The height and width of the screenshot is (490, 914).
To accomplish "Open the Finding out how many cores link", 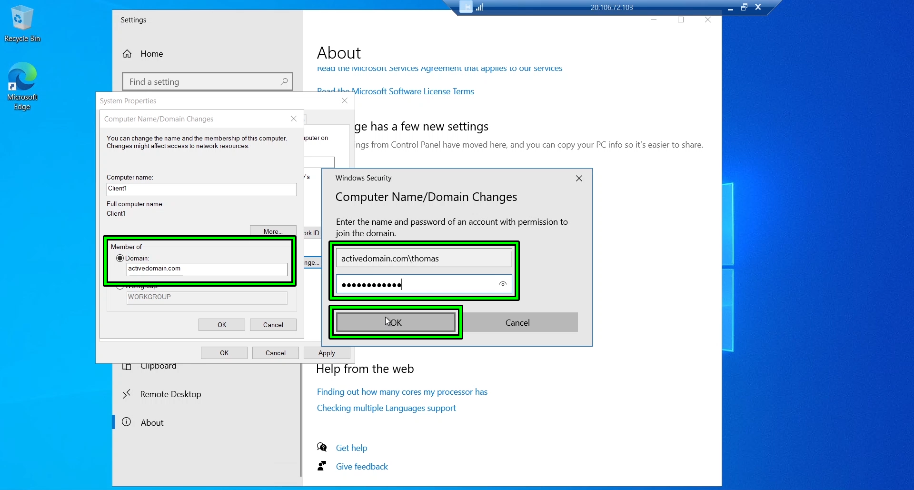I will [x=402, y=391].
